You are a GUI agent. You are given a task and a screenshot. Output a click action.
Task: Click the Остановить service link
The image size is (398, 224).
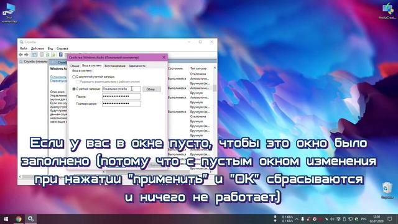tap(58, 77)
